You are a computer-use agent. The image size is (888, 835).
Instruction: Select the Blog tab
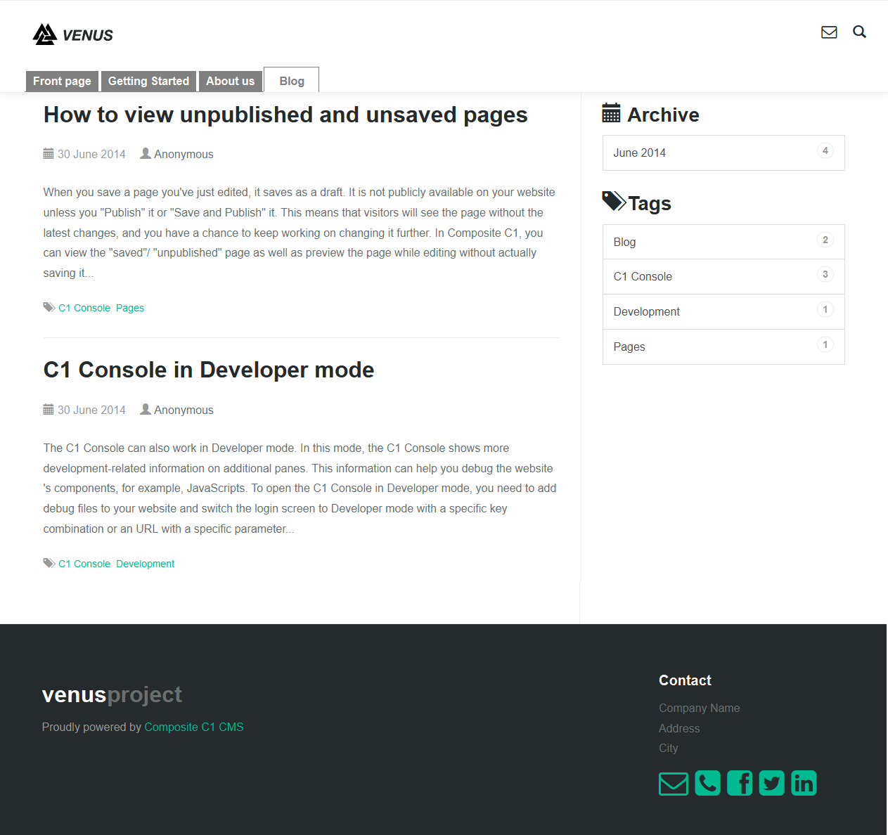point(291,81)
